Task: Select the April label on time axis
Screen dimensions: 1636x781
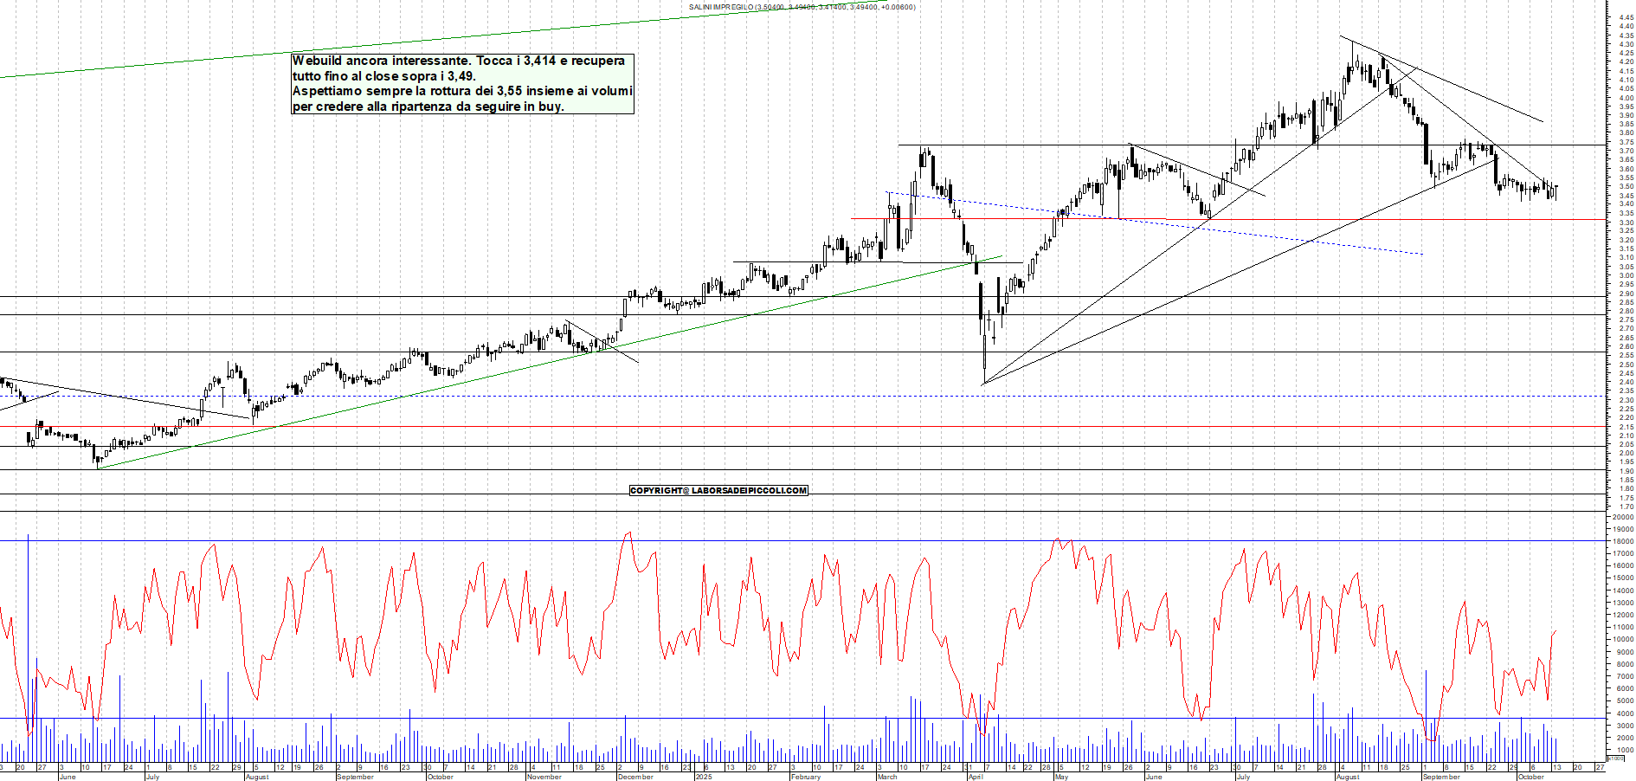Action: (976, 777)
